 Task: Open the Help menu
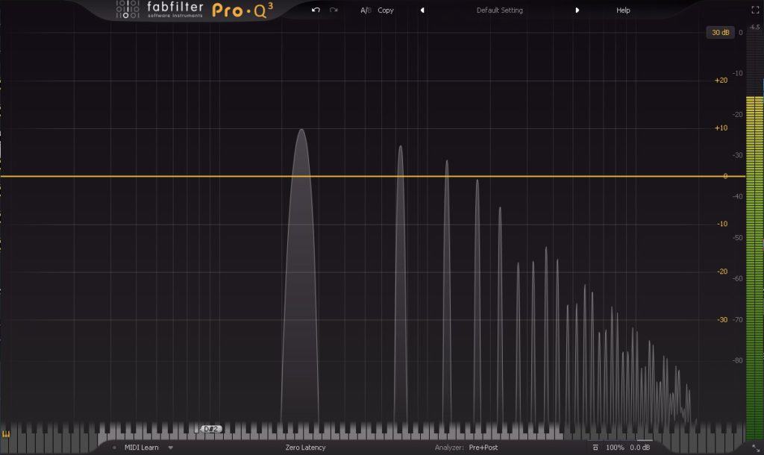(x=623, y=10)
